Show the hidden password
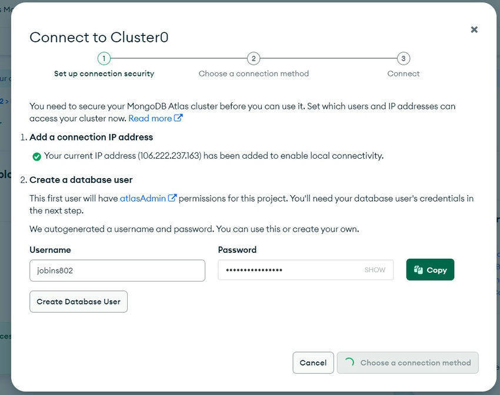Image resolution: width=500 pixels, height=395 pixels. coord(375,270)
